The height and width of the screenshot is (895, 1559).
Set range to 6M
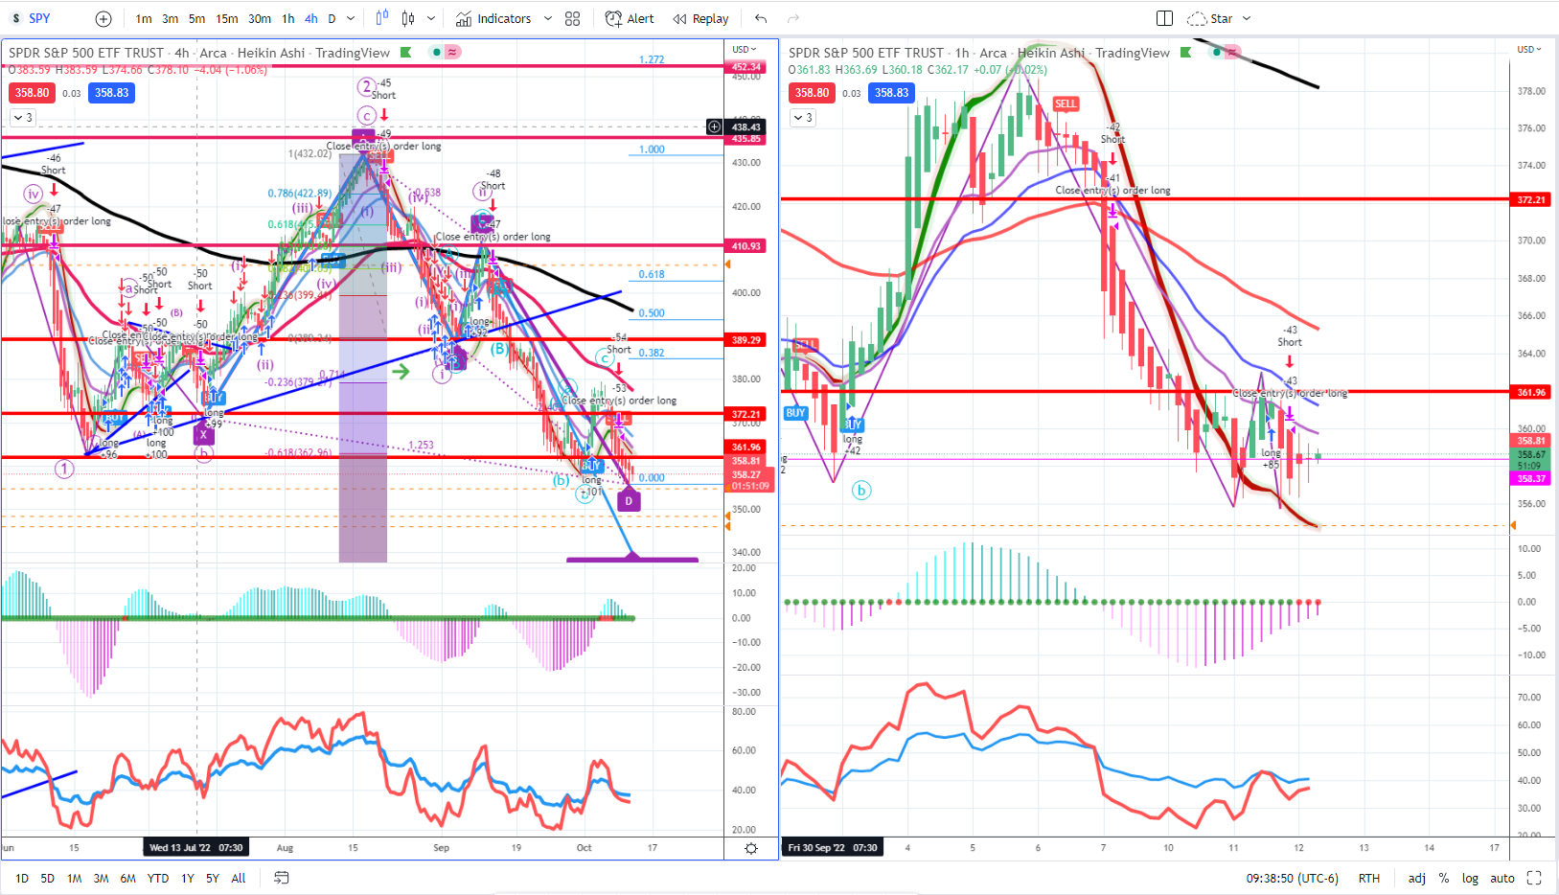pyautogui.click(x=127, y=878)
